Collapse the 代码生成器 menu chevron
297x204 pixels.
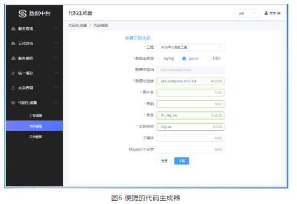(56, 102)
